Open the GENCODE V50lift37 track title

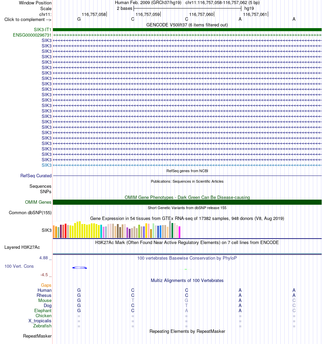tap(187, 25)
